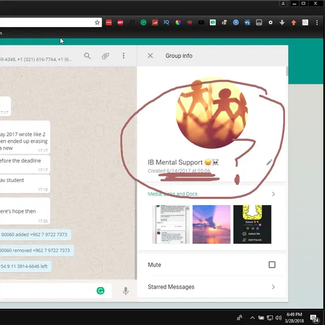325x325 pixels.
Task: Open the white circle extension icon
Action: pyautogui.click(x=270, y=22)
